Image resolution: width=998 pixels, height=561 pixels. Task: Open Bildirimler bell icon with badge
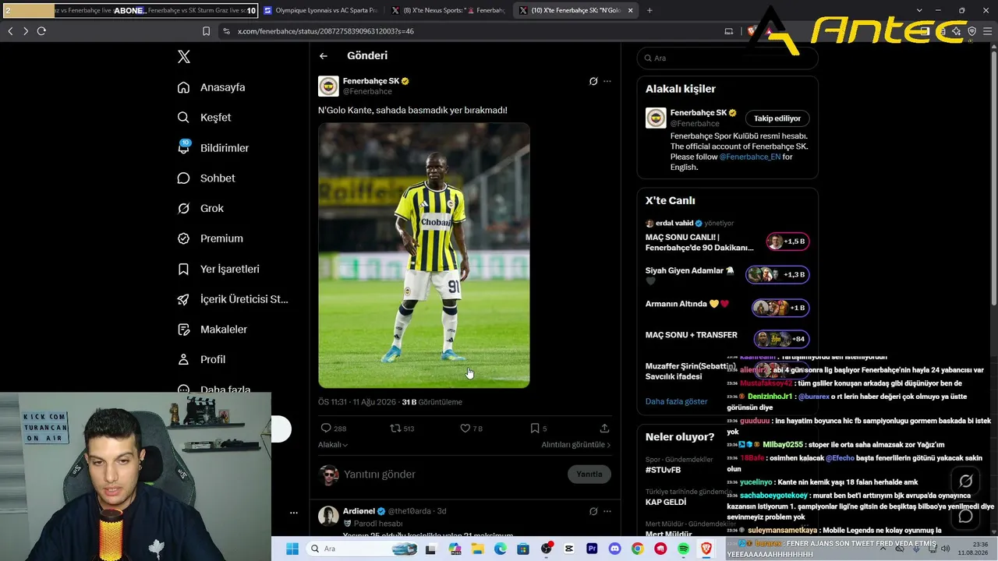pyautogui.click(x=183, y=147)
